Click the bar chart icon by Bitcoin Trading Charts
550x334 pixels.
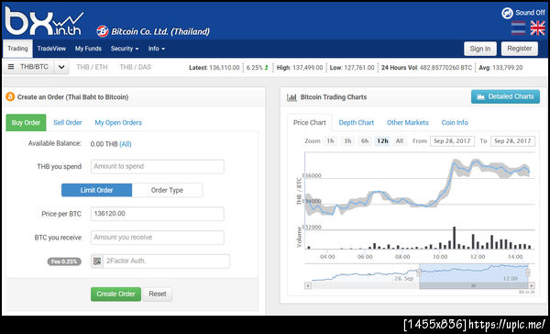(x=291, y=97)
